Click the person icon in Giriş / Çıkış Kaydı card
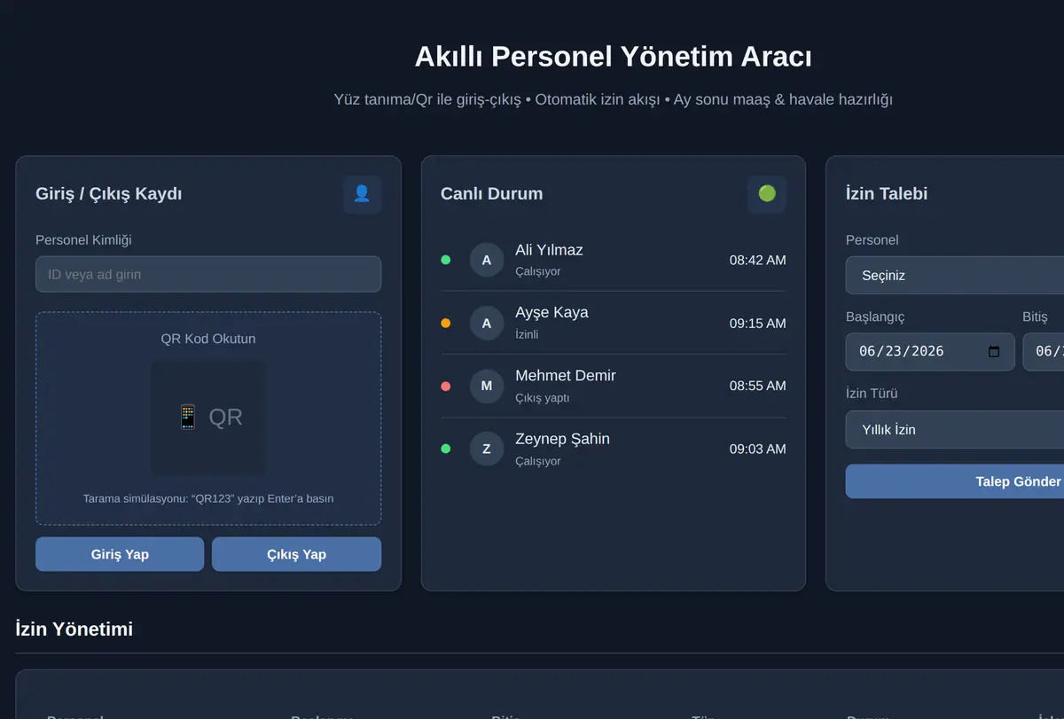This screenshot has width=1064, height=719. click(362, 194)
